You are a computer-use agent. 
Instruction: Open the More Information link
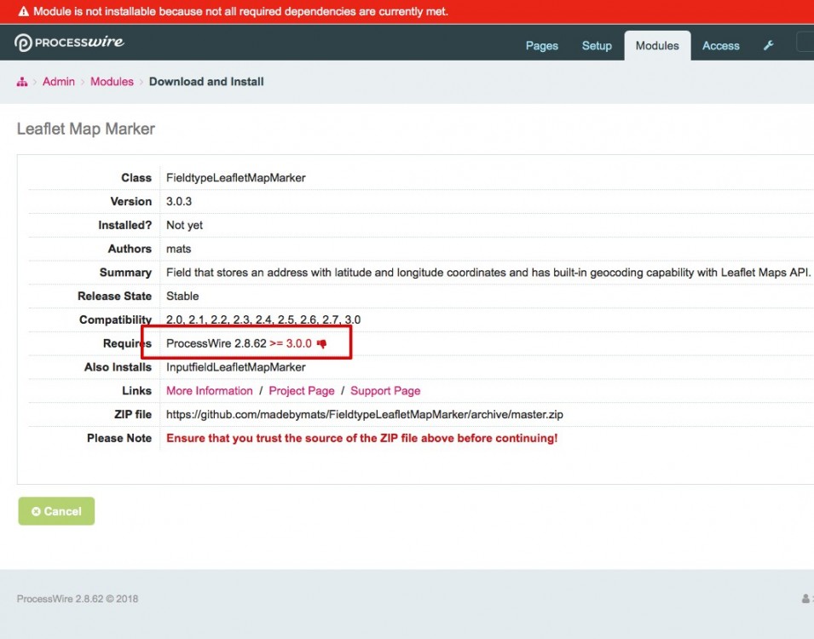click(x=209, y=391)
